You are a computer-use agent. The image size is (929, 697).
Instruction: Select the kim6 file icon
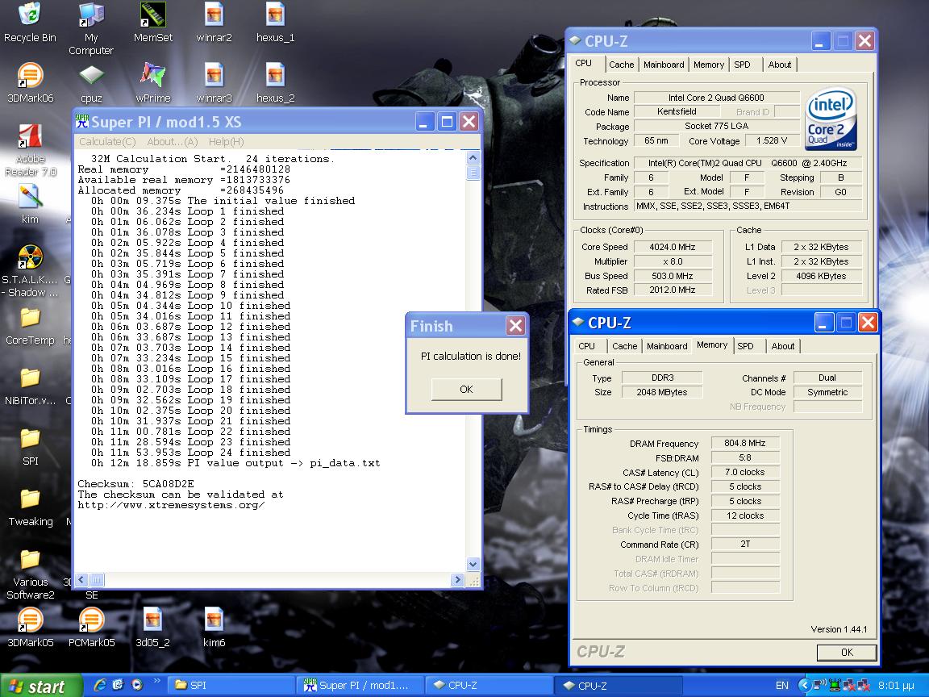pos(214,628)
